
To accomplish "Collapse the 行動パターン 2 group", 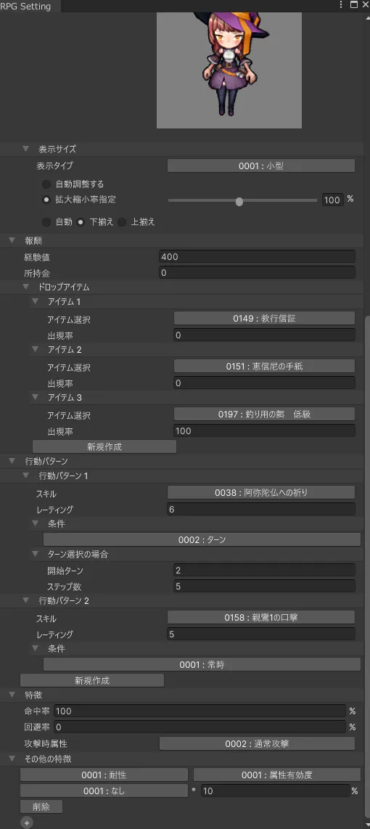I will (25, 600).
